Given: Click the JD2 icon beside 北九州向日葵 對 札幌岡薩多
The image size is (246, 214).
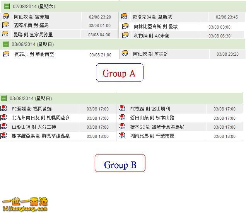Looking at the screenshot, I should pyautogui.click(x=3, y=117).
